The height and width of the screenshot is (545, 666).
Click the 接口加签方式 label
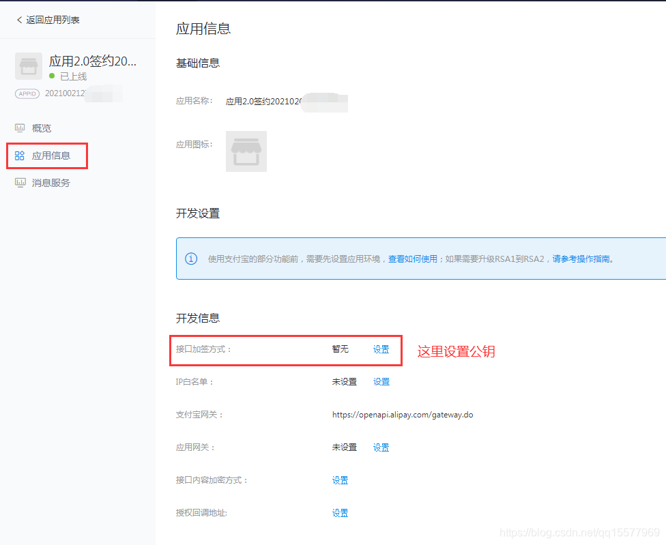(203, 349)
